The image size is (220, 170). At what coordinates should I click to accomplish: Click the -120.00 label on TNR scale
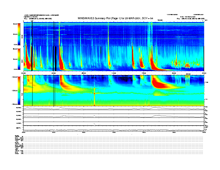15,77
